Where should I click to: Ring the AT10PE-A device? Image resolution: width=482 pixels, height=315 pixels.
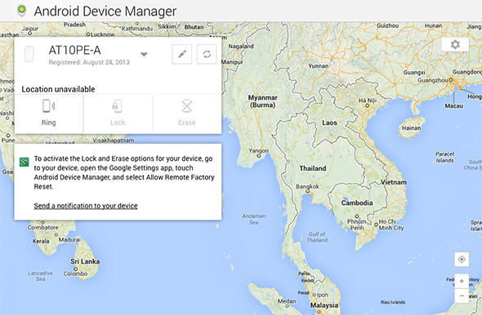pyautogui.click(x=48, y=113)
